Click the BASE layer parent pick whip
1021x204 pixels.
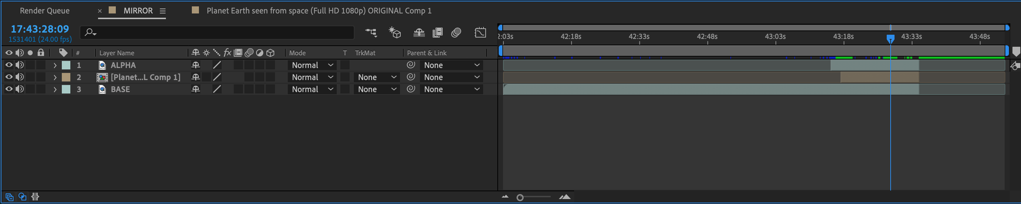(x=411, y=89)
